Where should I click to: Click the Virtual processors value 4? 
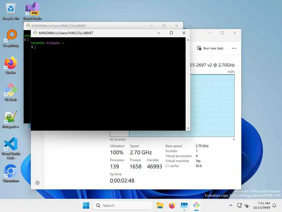197,156
